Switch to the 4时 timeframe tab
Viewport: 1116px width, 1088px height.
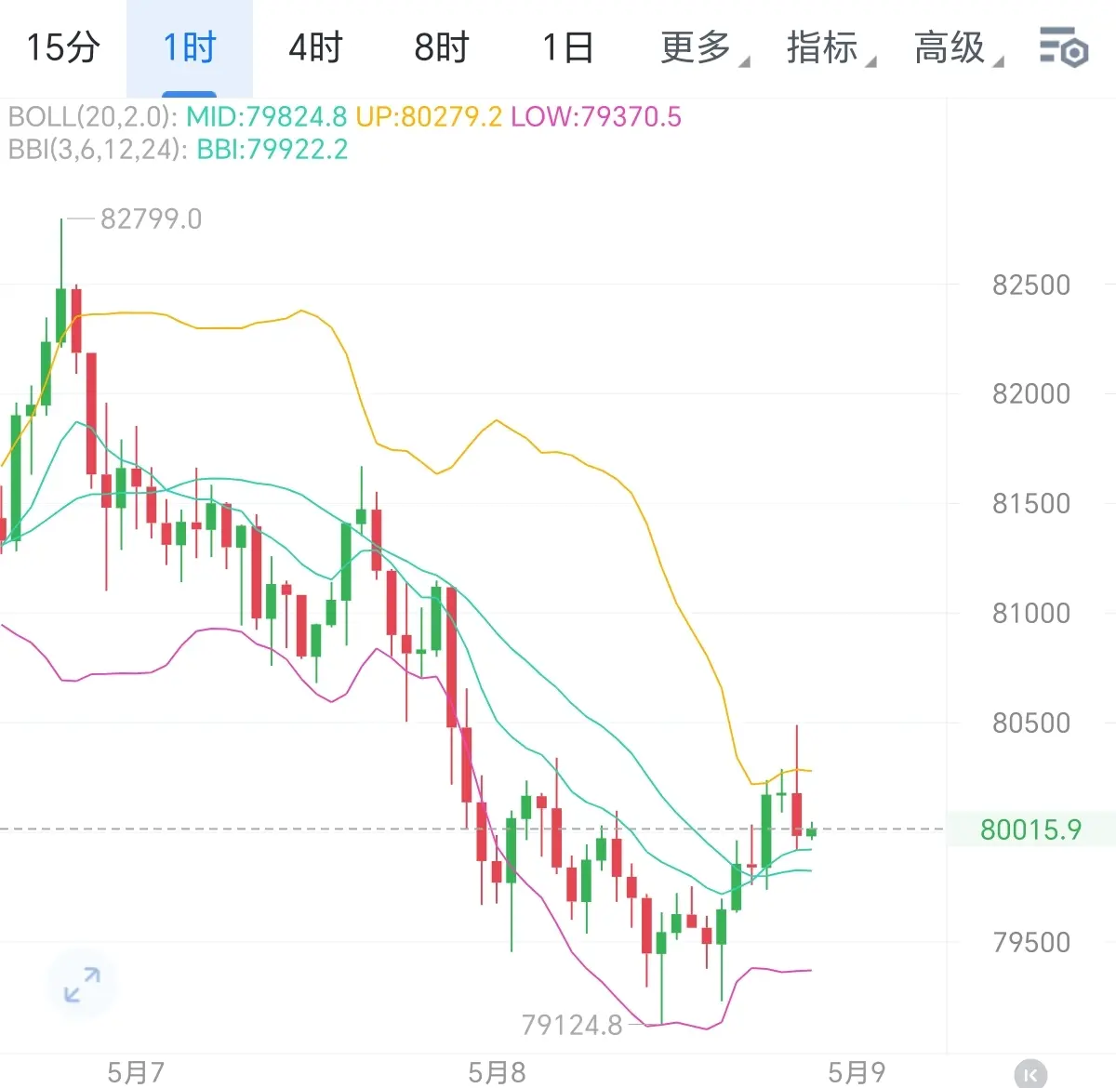tap(316, 47)
